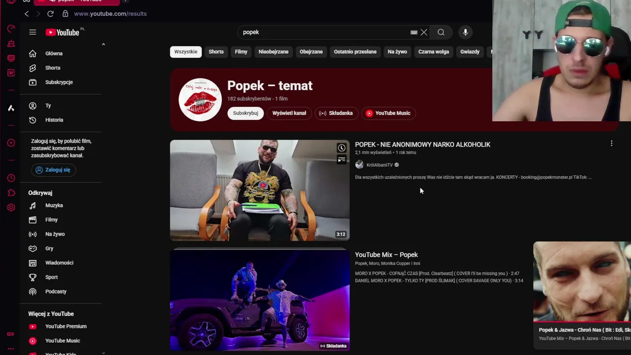Select the Czarna wołga filter chip
This screenshot has height=355, width=631.
point(434,52)
